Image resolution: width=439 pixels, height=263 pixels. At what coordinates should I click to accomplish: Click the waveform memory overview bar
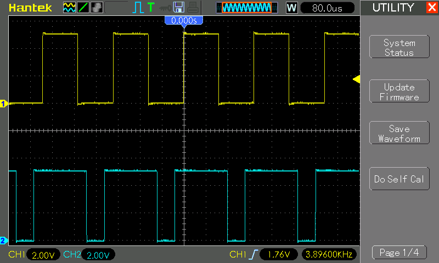click(x=245, y=8)
